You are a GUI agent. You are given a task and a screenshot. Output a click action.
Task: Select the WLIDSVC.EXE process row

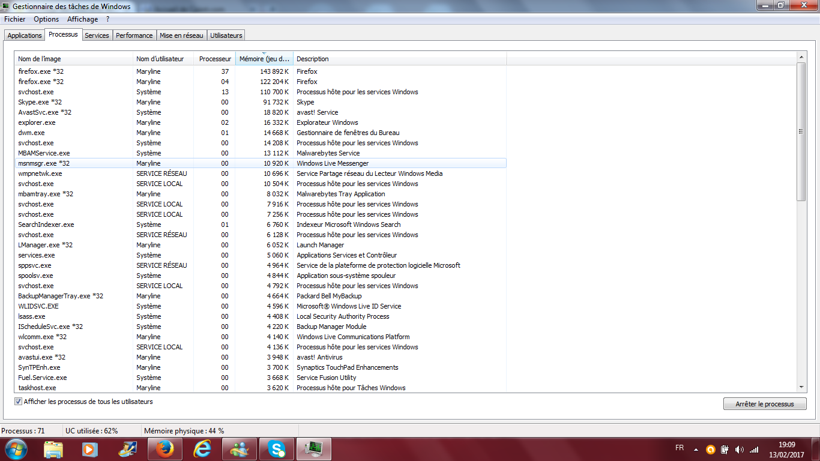(261, 306)
